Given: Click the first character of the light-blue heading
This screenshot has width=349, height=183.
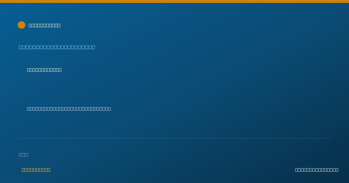Looking at the screenshot, I should pos(20,47).
